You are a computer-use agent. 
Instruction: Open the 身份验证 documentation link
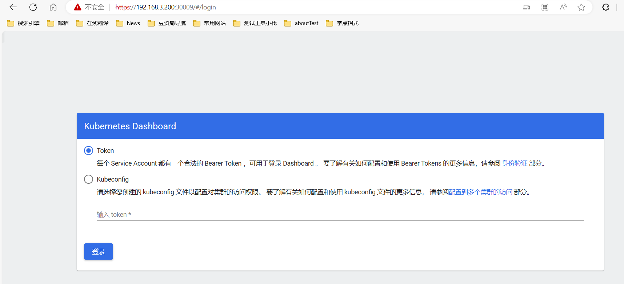tap(515, 163)
